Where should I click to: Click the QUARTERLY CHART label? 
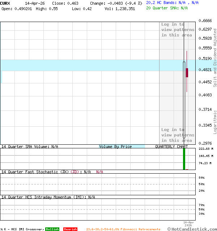pos(171,147)
